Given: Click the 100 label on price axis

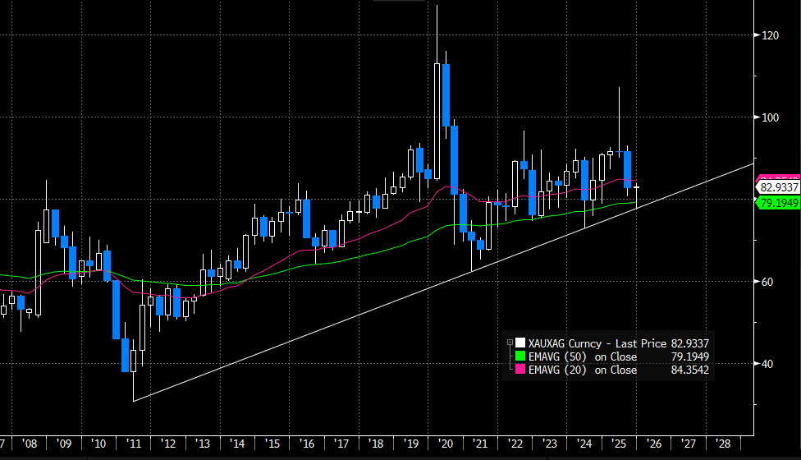Looking at the screenshot, I should pyautogui.click(x=770, y=117).
